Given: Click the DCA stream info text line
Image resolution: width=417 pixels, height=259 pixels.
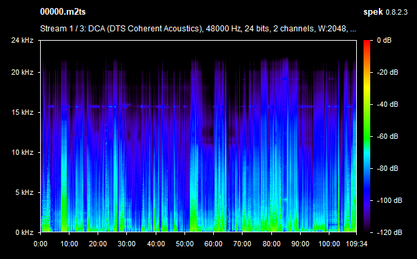Looking at the screenshot, I should (198, 29).
